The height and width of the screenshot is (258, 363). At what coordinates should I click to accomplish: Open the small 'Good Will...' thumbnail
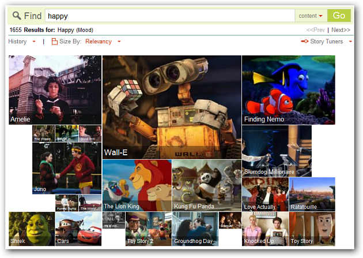pyautogui.click(x=90, y=133)
